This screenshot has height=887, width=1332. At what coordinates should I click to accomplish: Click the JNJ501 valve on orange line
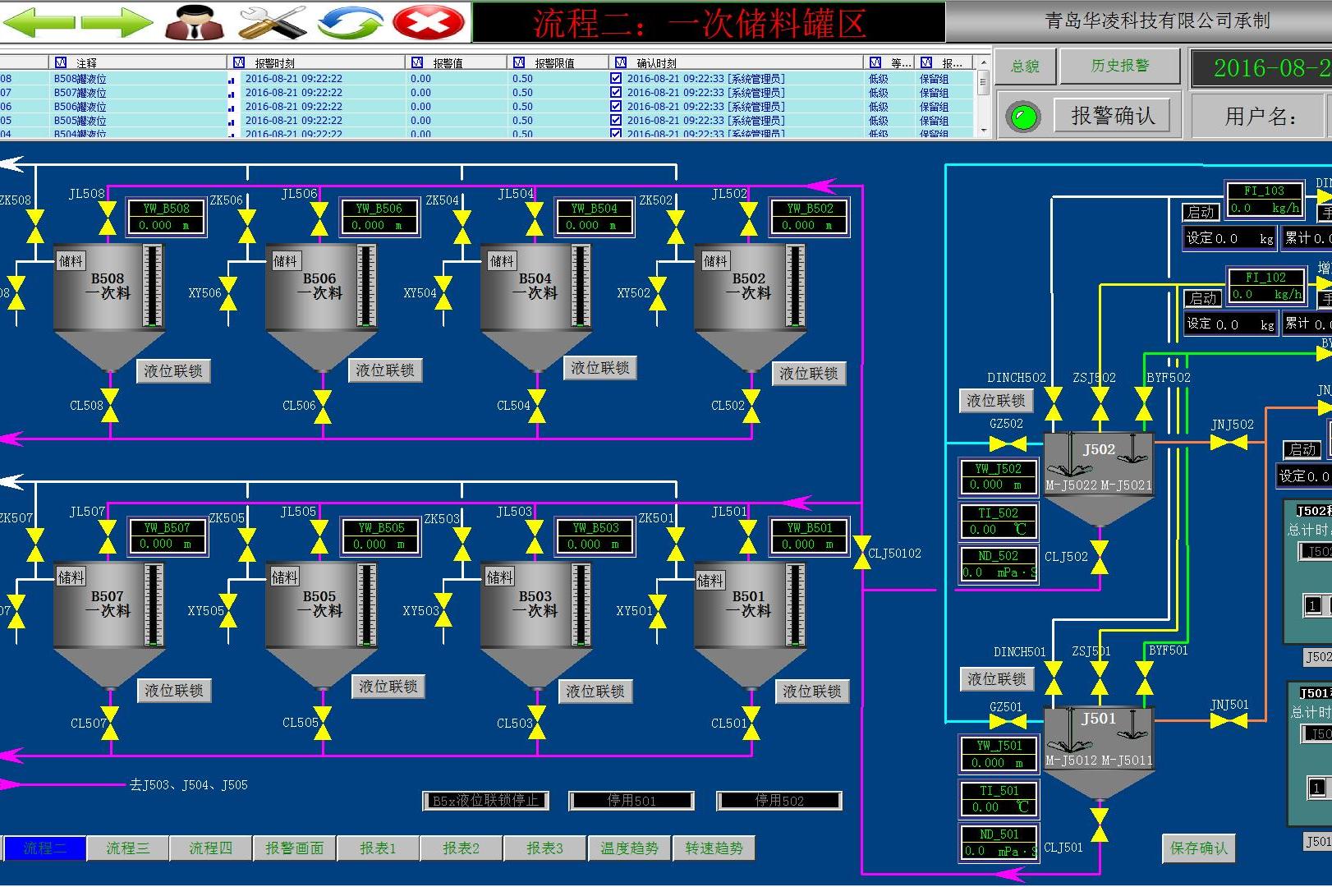pyautogui.click(x=1229, y=721)
